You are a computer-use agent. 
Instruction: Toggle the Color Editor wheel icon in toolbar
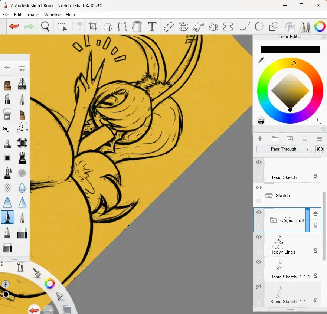click(x=320, y=26)
